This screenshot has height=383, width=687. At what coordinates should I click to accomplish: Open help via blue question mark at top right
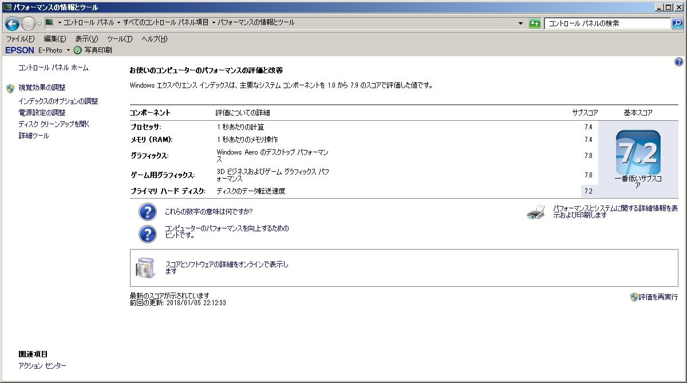pyautogui.click(x=679, y=62)
